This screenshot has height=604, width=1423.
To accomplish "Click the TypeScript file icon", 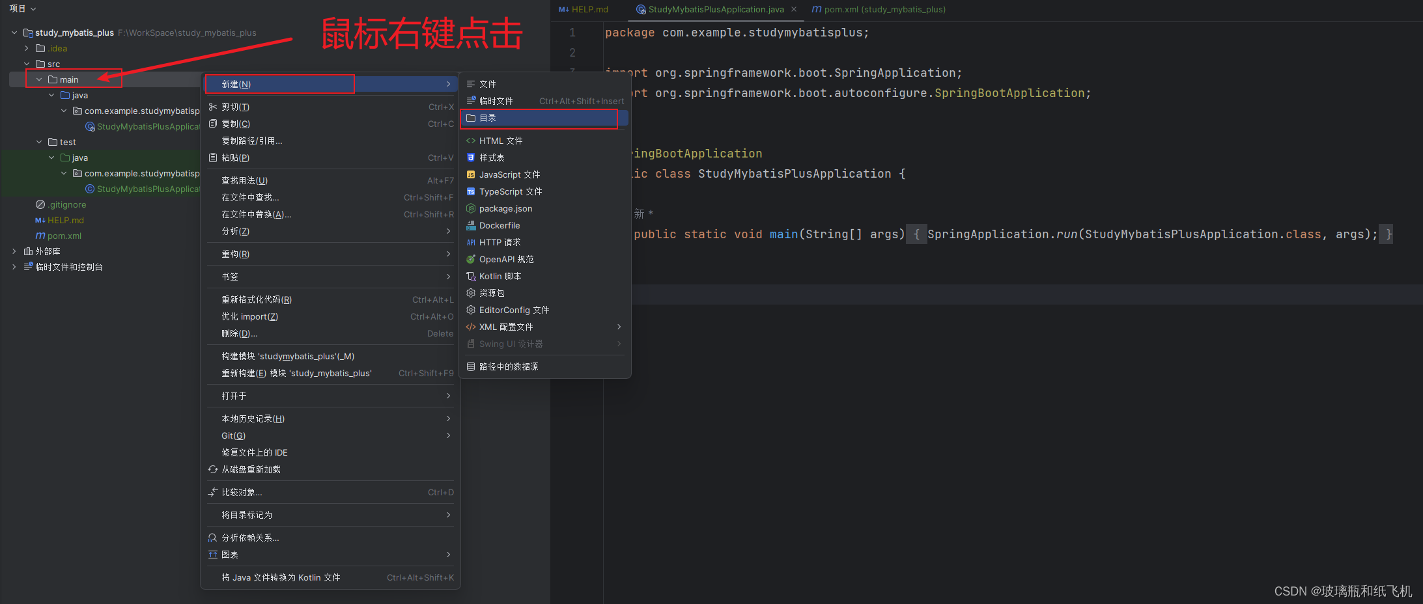I will click(471, 191).
